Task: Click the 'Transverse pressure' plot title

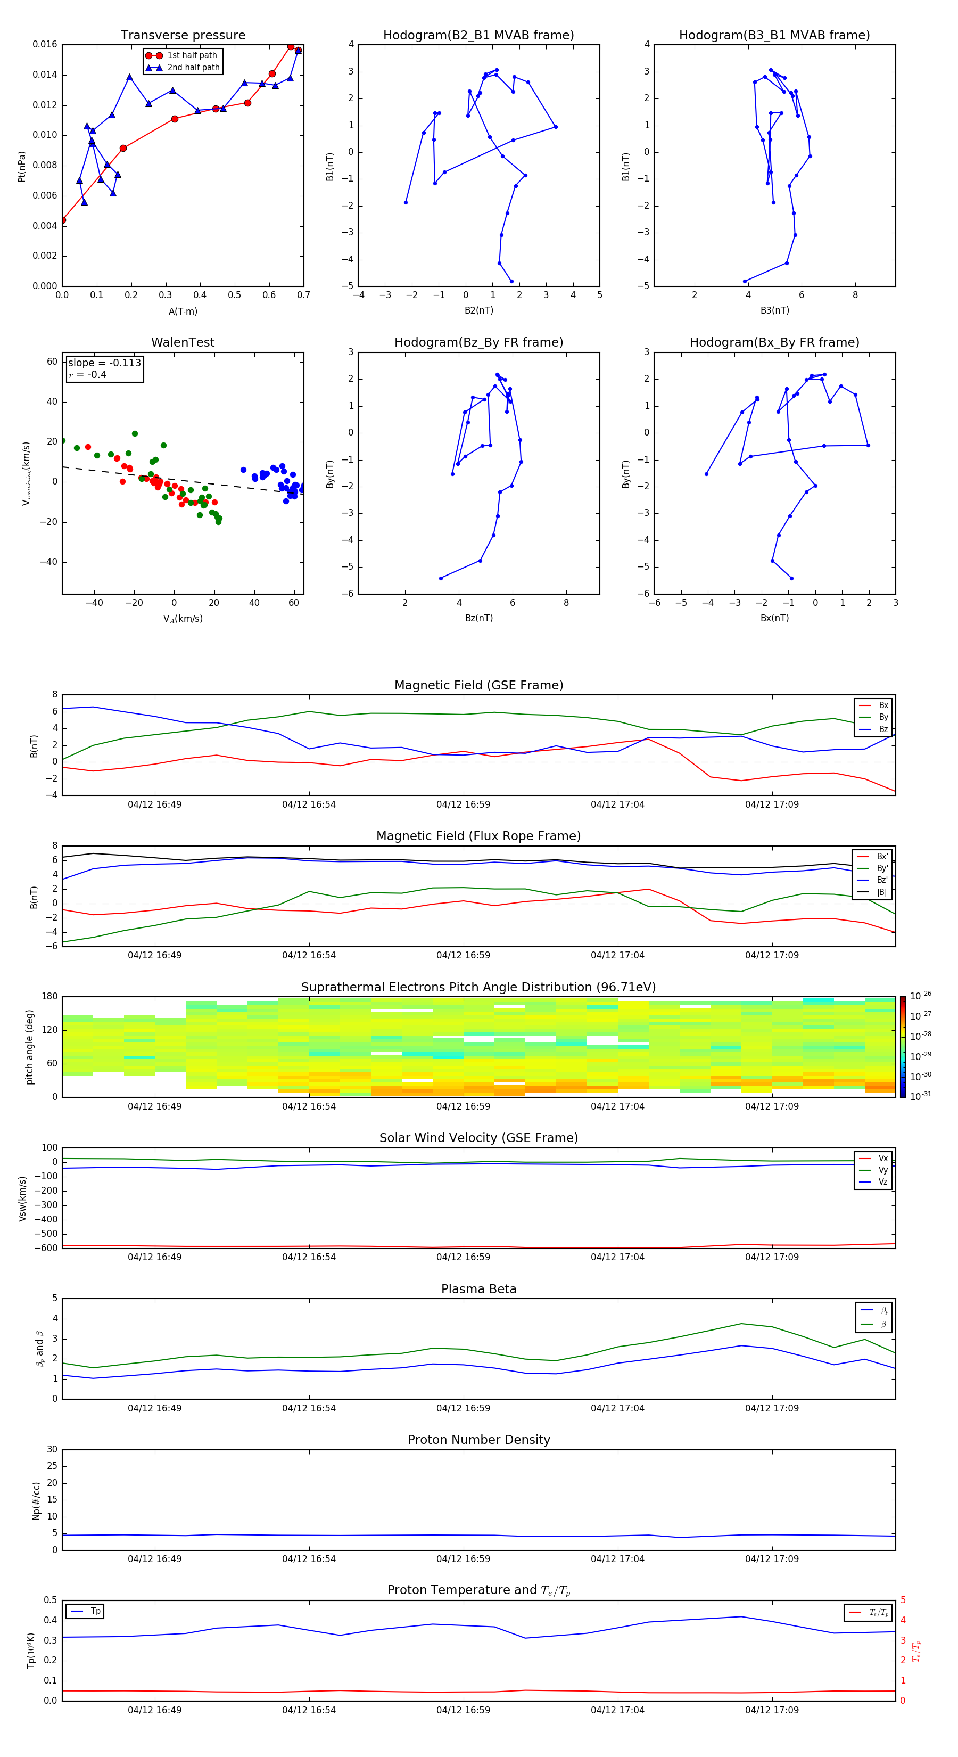Action: click(183, 36)
